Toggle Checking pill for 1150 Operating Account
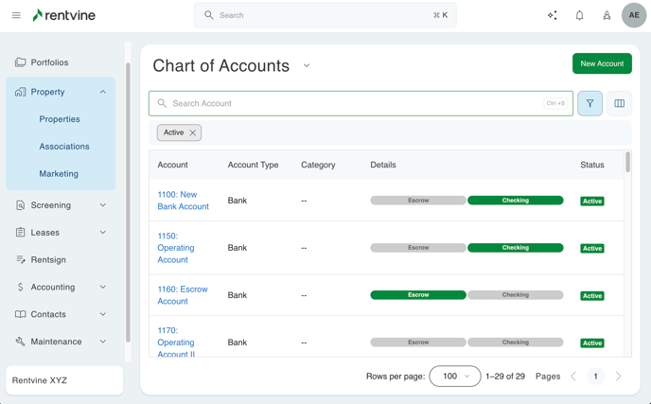 click(x=515, y=248)
